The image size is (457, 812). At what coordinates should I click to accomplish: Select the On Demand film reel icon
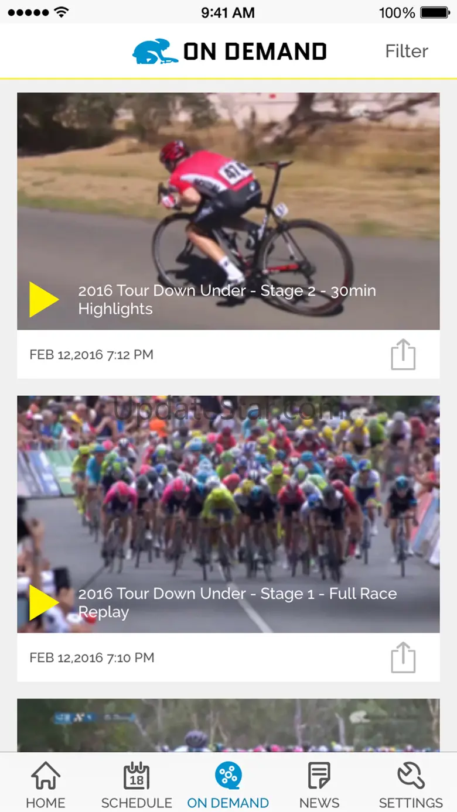[228, 776]
